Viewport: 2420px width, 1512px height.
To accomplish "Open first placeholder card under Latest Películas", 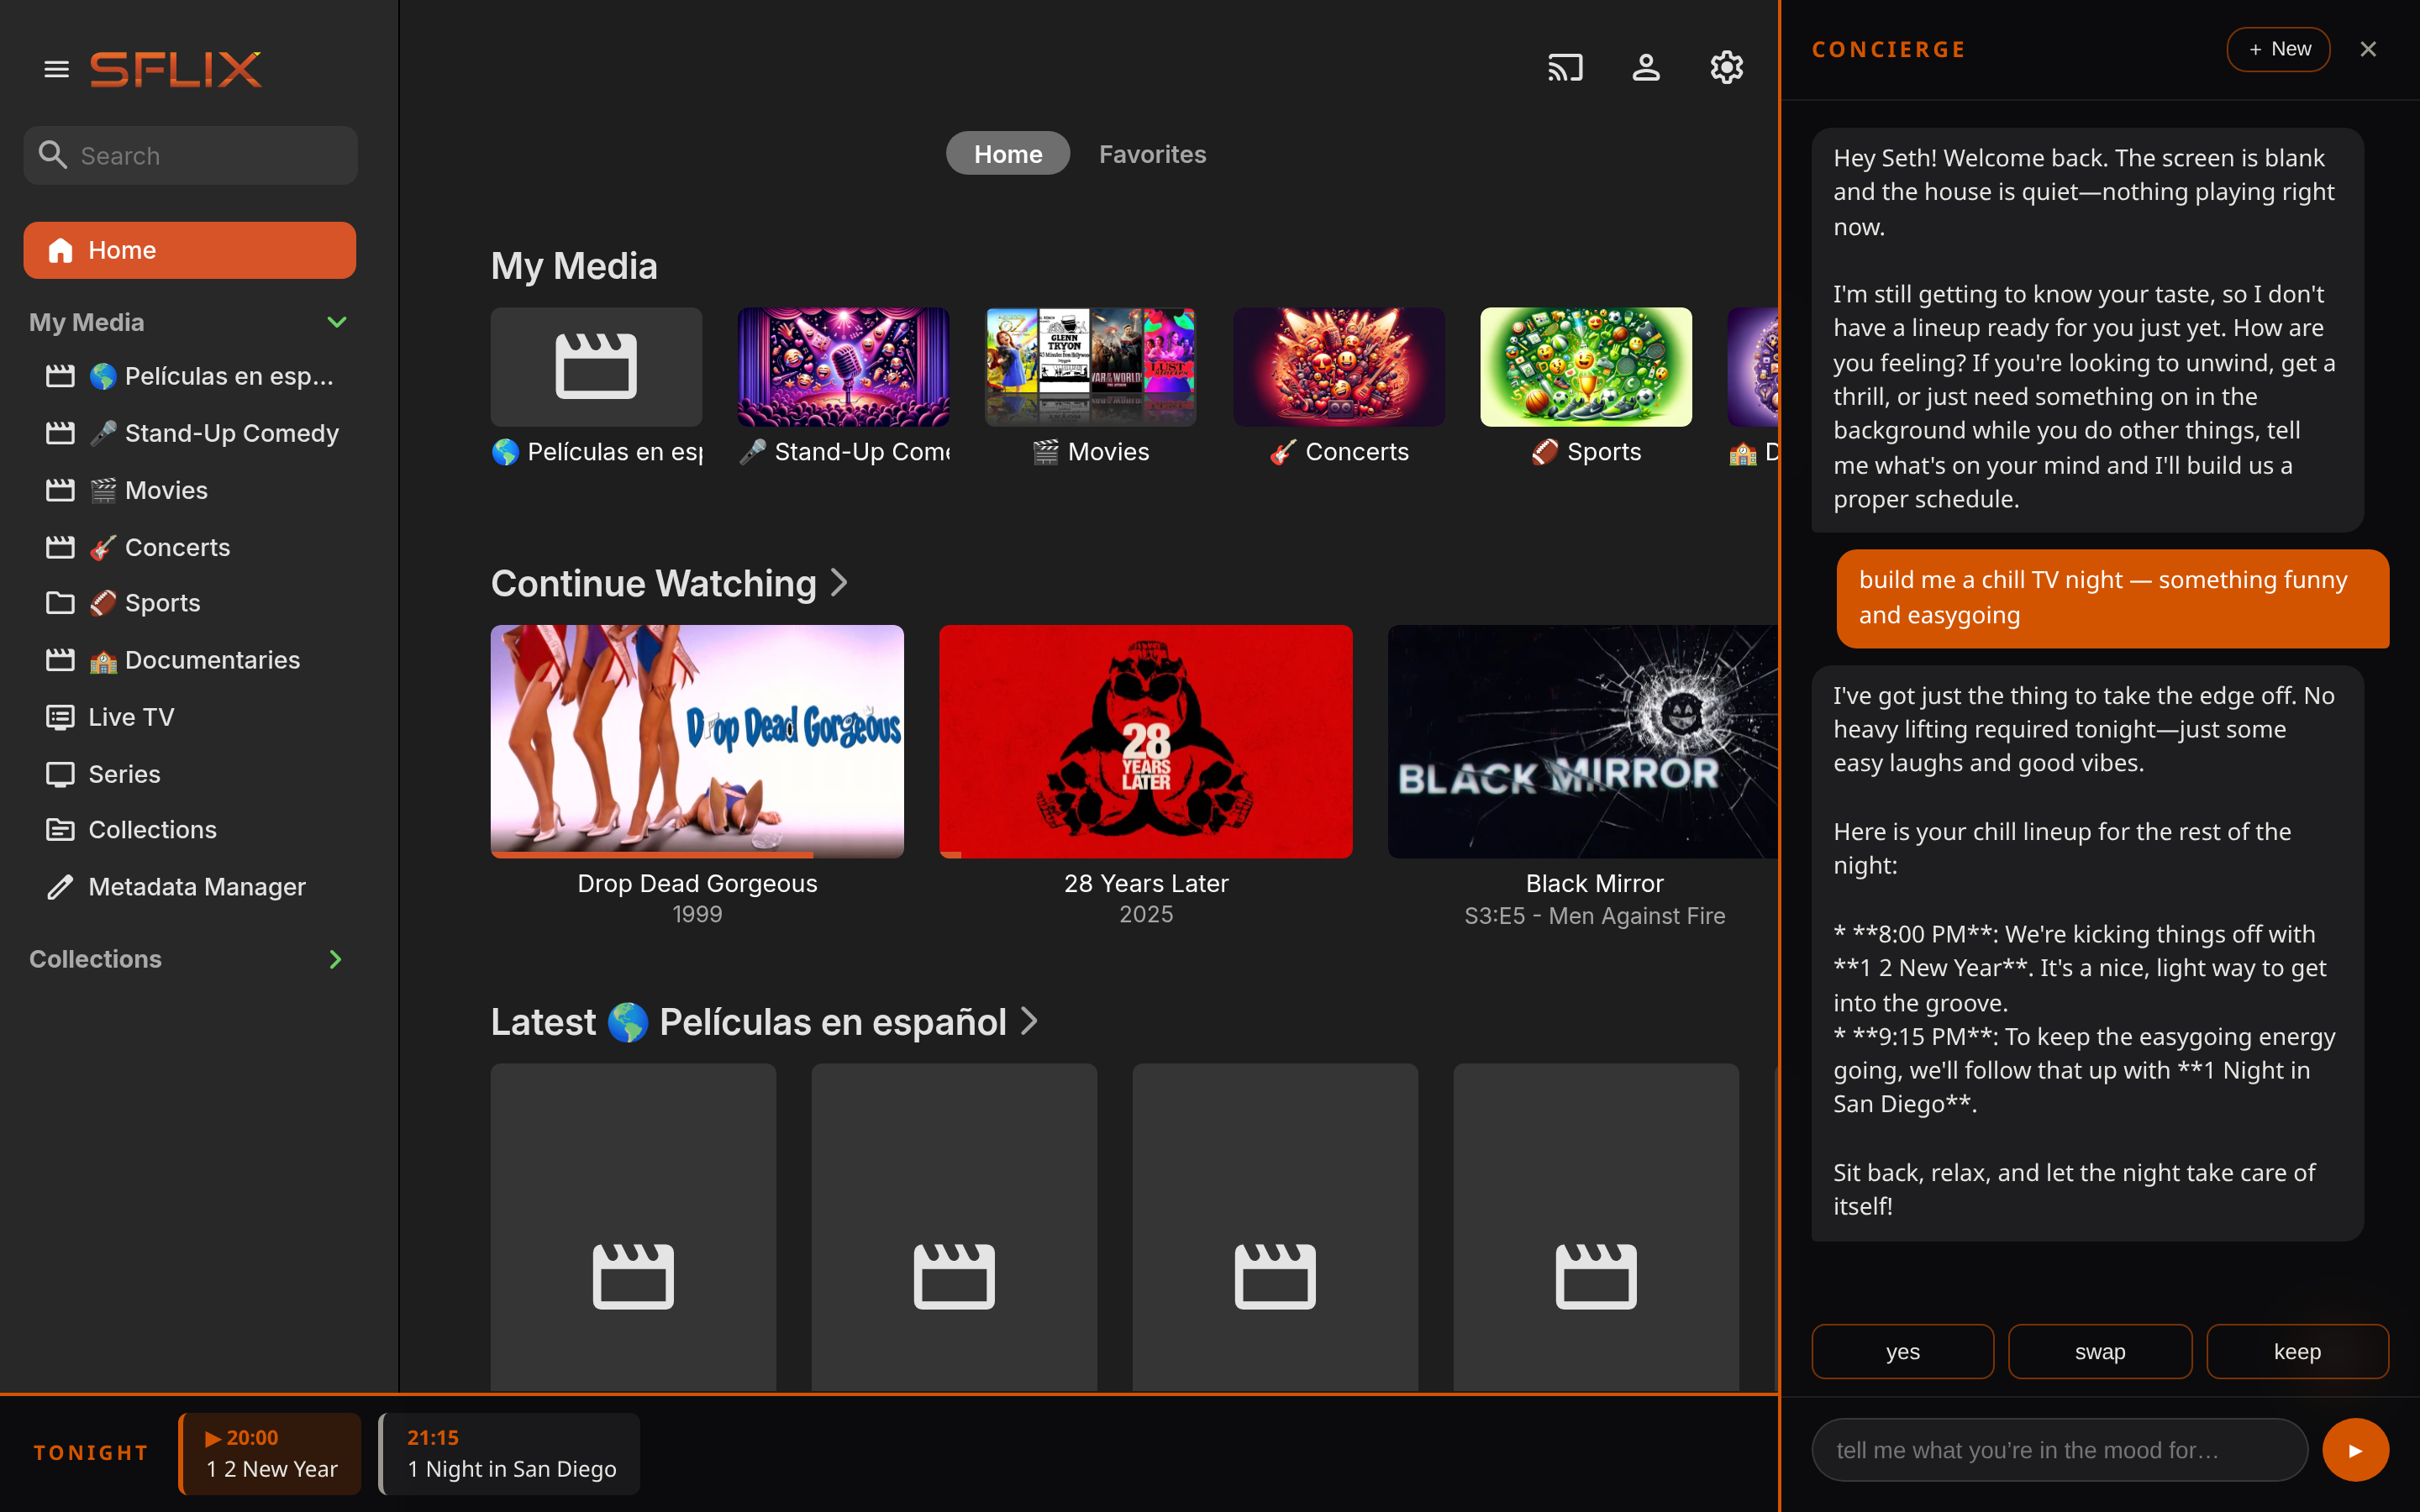I will [633, 1227].
